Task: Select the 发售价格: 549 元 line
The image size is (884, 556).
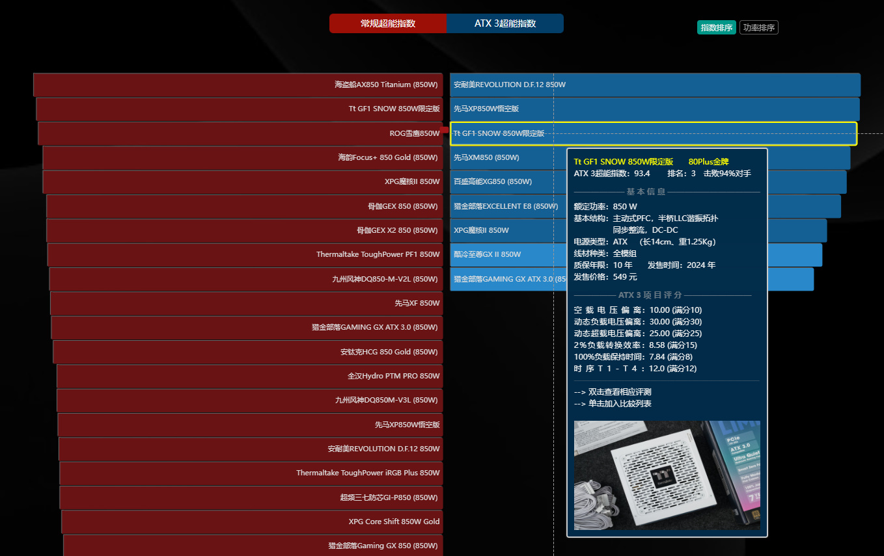Action: point(605,277)
